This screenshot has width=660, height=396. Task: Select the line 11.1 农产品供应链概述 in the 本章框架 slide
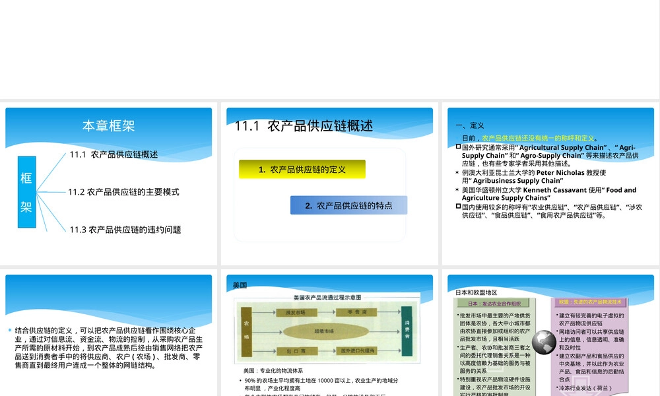[x=114, y=154]
